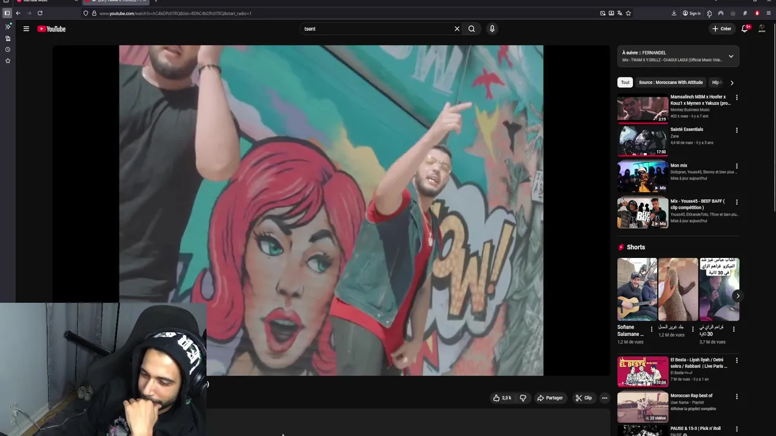Bookmark this page with the star icon
The width and height of the screenshot is (776, 436).
point(628,13)
